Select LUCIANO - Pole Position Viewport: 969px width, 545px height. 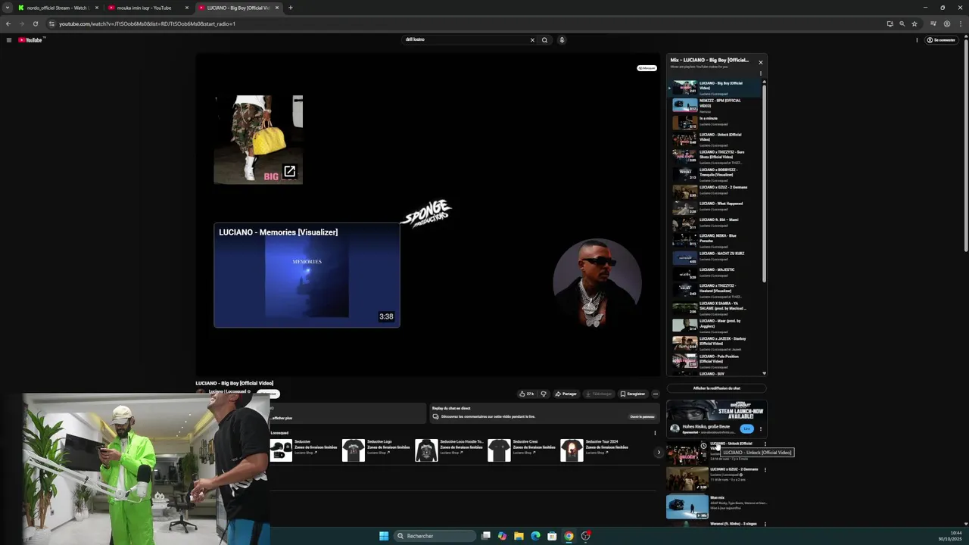(715, 360)
